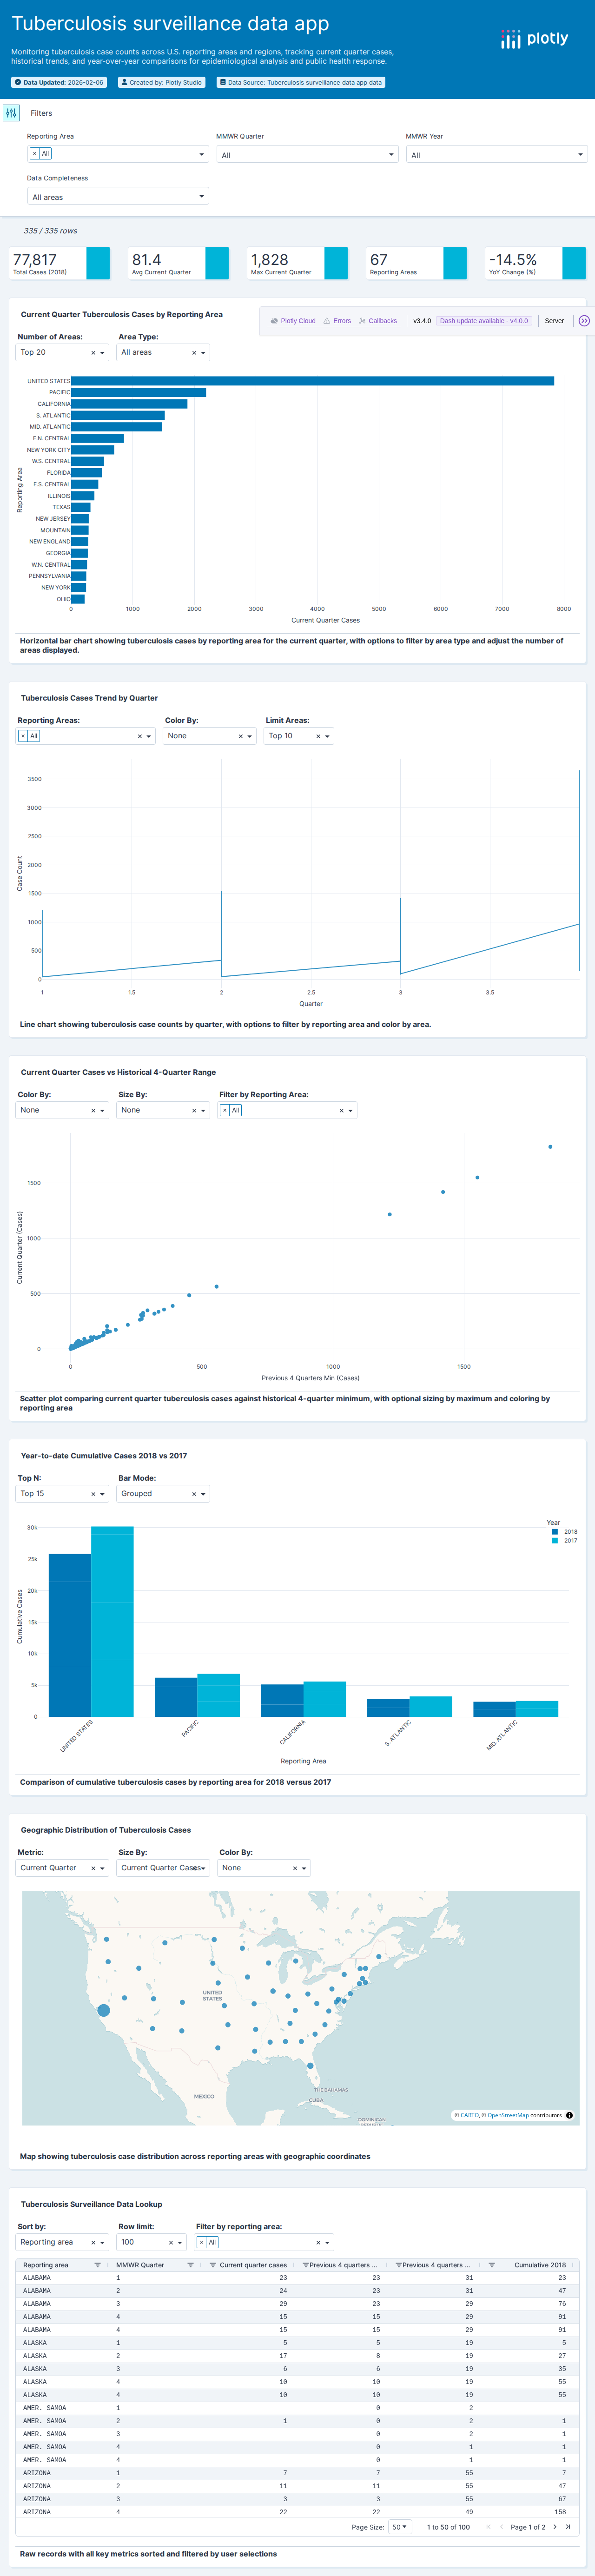Clear the Bar Mode Grouped selection
Image resolution: width=595 pixels, height=2576 pixels.
[x=194, y=1494]
